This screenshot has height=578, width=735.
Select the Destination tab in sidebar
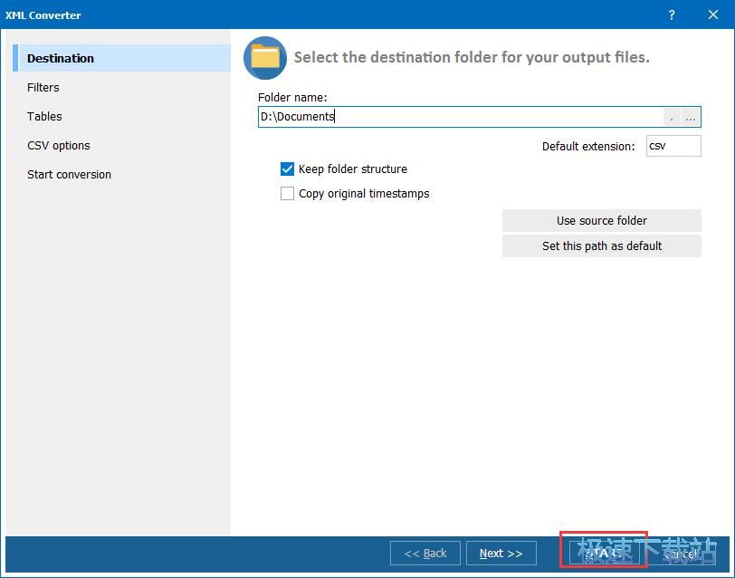(61, 59)
